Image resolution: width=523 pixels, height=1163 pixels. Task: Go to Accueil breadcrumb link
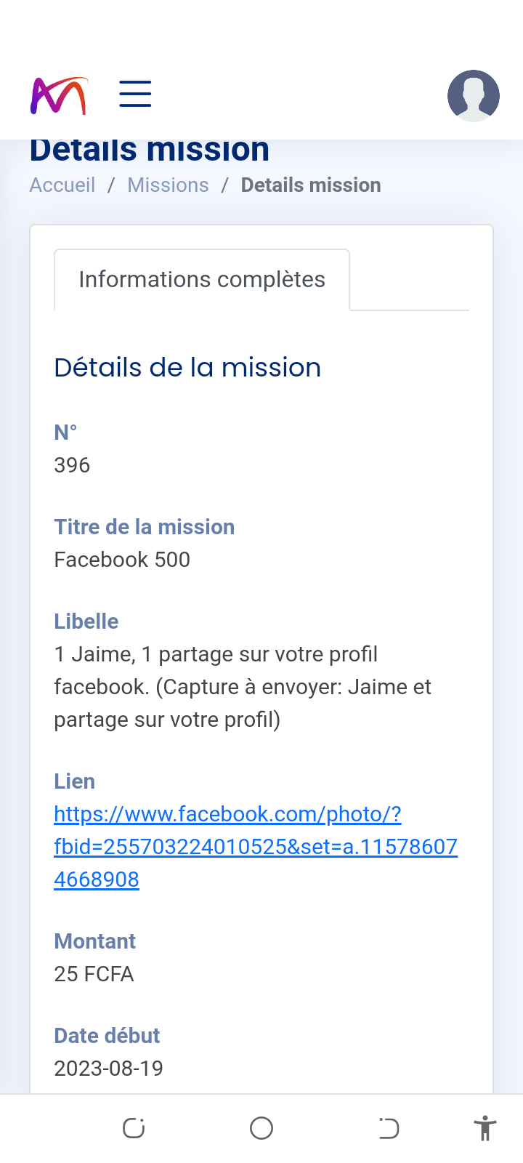click(x=62, y=185)
